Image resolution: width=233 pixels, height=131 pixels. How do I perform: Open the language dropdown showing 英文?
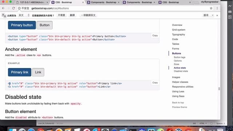[24, 15]
